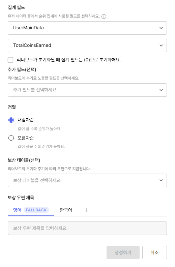Click the 취소 button
This screenshot has height=267, width=175.
point(154,253)
